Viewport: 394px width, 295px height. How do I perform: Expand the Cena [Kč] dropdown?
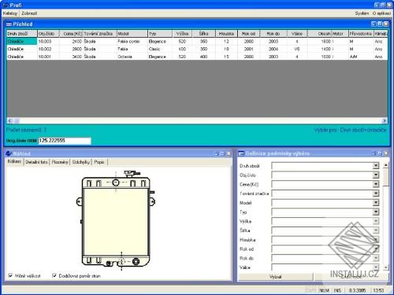pos(376,184)
